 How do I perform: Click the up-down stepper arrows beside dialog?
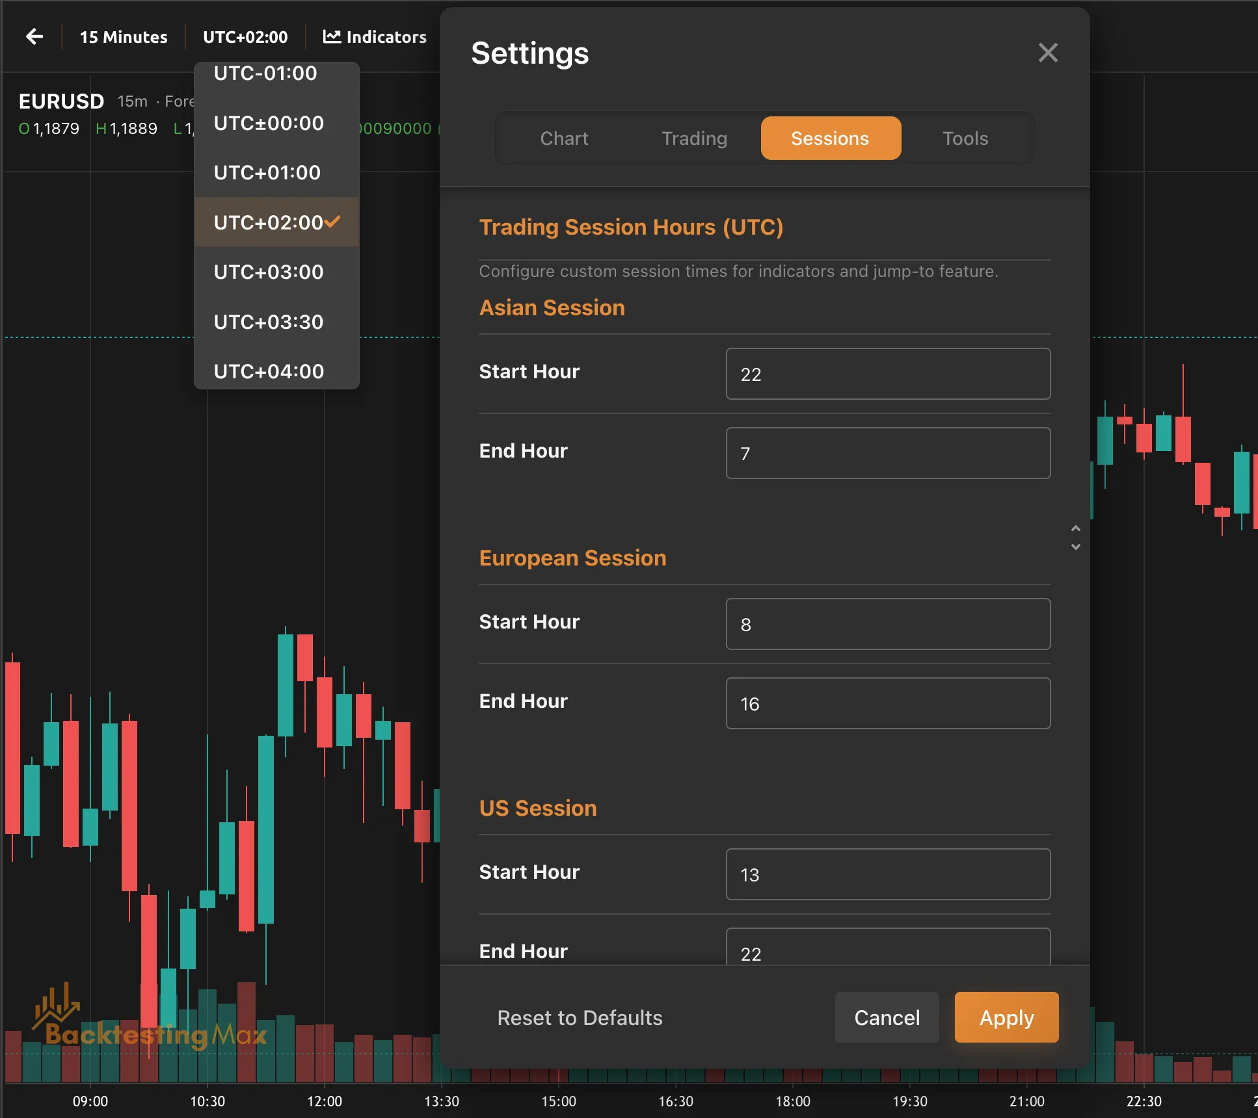point(1075,538)
